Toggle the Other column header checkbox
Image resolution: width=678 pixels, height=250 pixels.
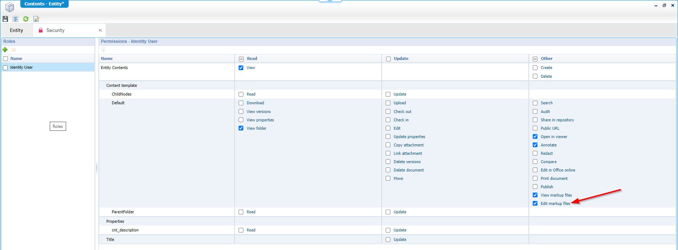535,59
